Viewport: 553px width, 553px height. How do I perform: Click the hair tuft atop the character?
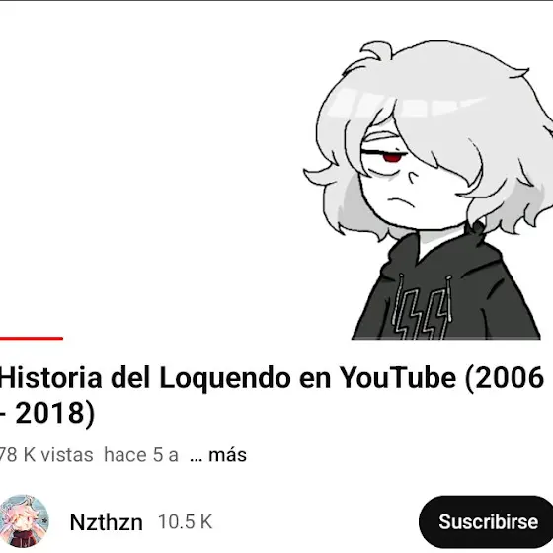click(377, 51)
